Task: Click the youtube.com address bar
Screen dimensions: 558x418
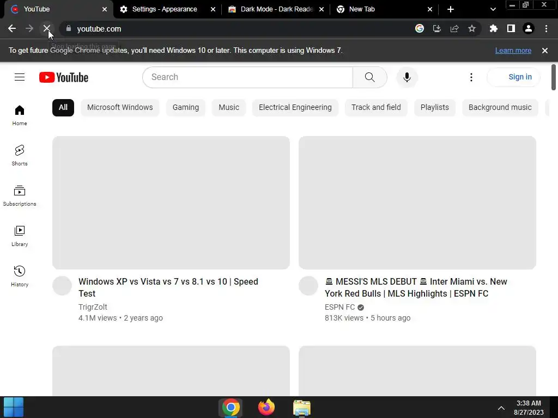Action: tap(235, 28)
